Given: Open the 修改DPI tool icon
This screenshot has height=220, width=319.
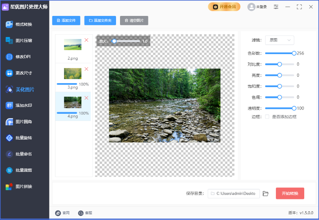Looking at the screenshot, I should 9,56.
